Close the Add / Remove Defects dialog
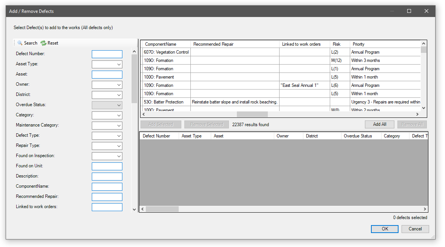 426,11
